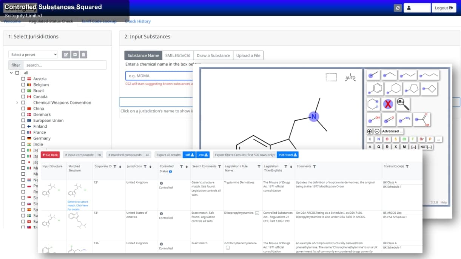Viewport: 461px width, 259px height.
Task: Filter the Corporate ID column
Action: tap(115, 166)
